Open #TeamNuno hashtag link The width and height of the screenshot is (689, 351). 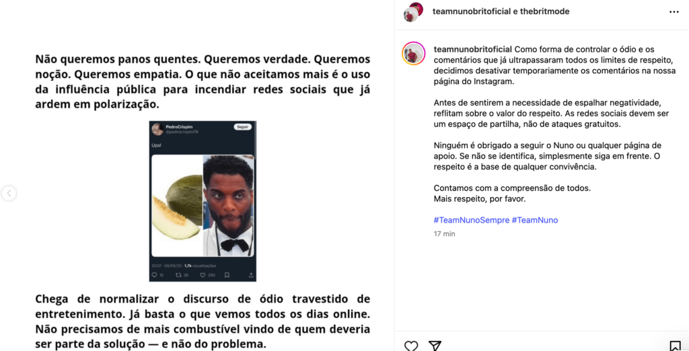click(535, 220)
